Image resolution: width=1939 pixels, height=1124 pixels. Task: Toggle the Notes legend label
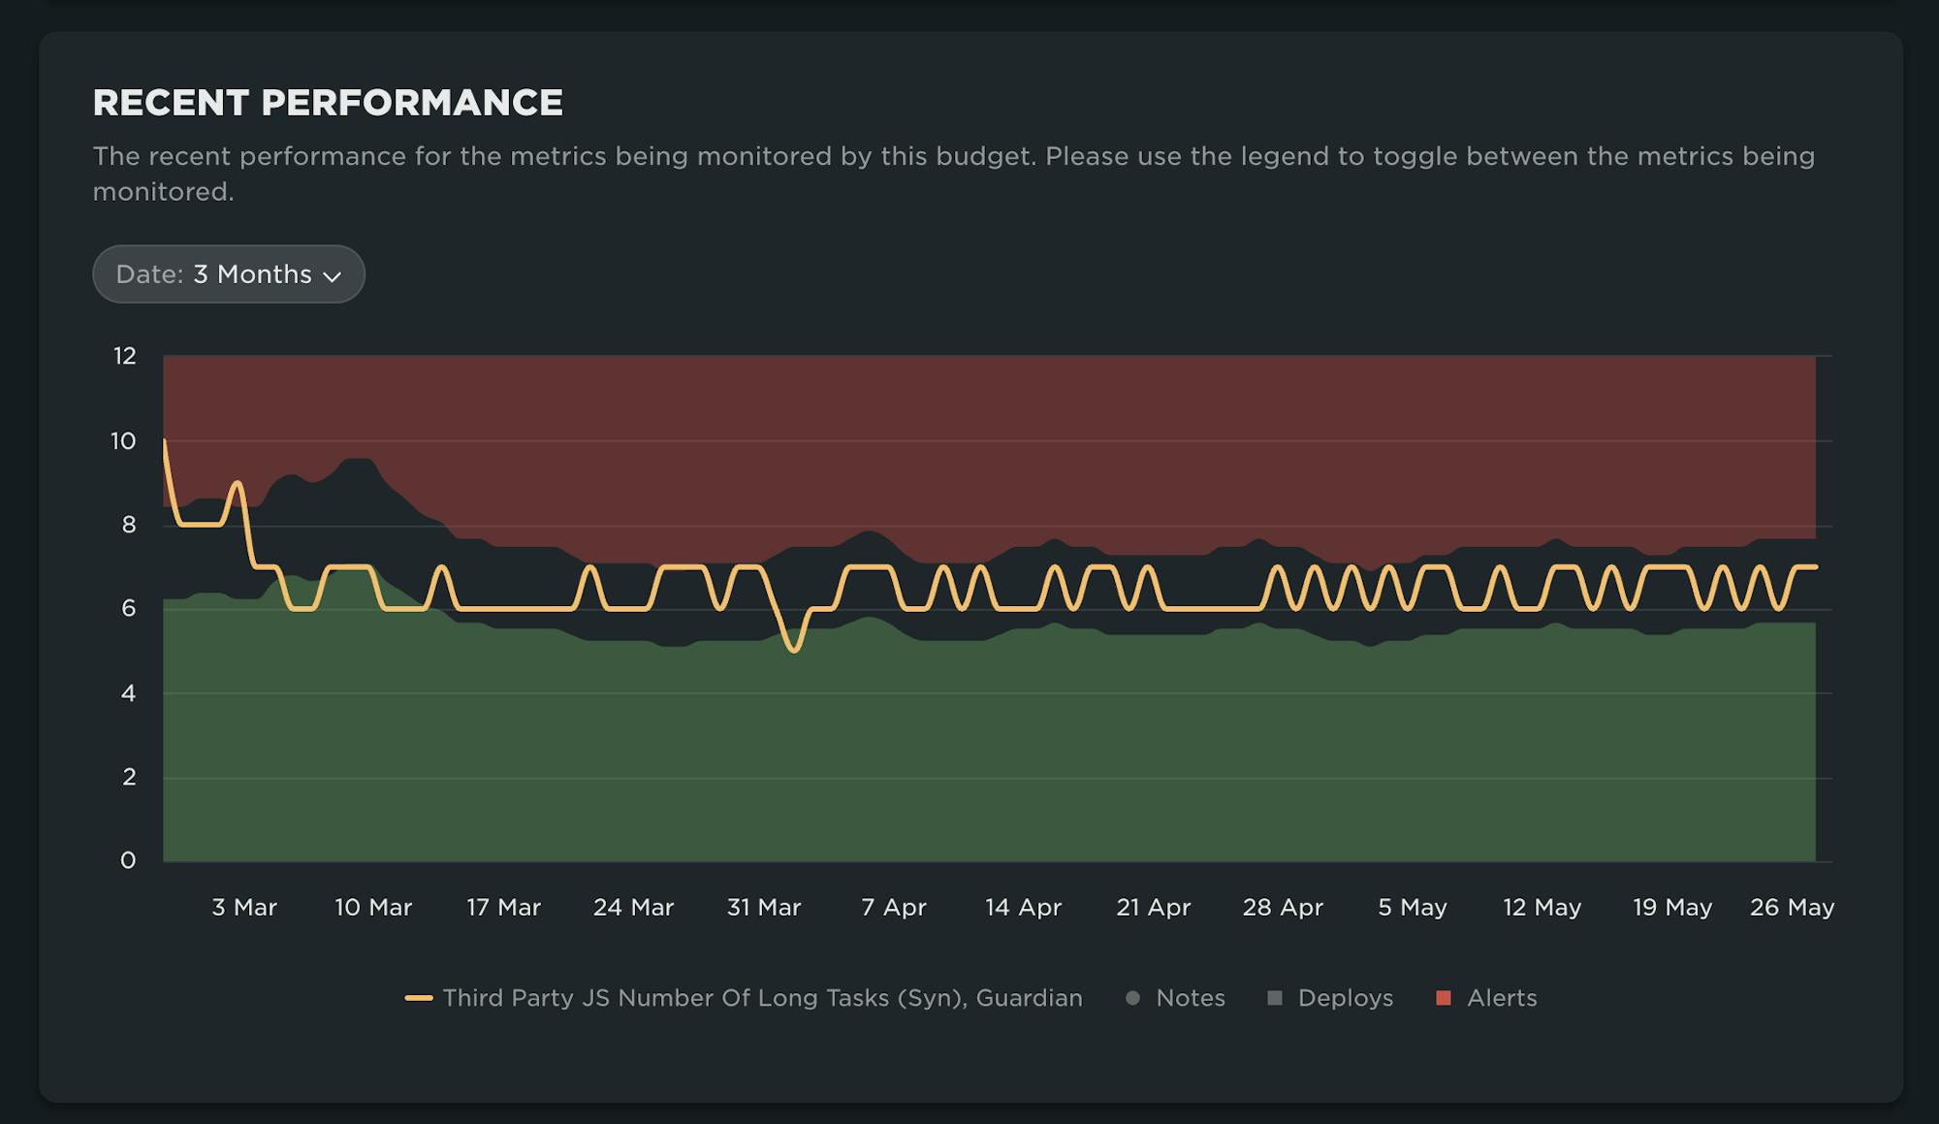pyautogui.click(x=1191, y=998)
